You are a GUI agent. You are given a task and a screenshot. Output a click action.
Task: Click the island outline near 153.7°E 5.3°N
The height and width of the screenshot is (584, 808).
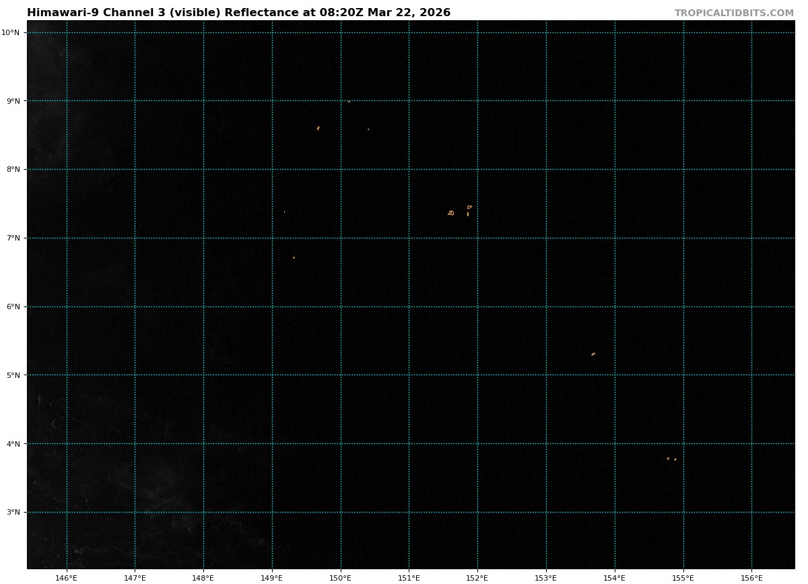pyautogui.click(x=593, y=354)
